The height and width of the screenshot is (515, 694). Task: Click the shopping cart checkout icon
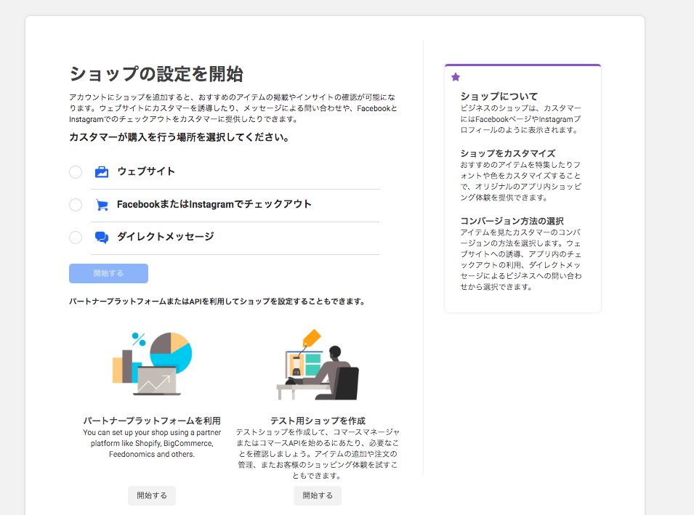102,205
